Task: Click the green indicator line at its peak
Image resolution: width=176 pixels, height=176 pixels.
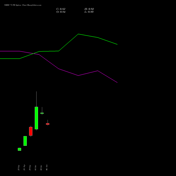Action: point(78,34)
